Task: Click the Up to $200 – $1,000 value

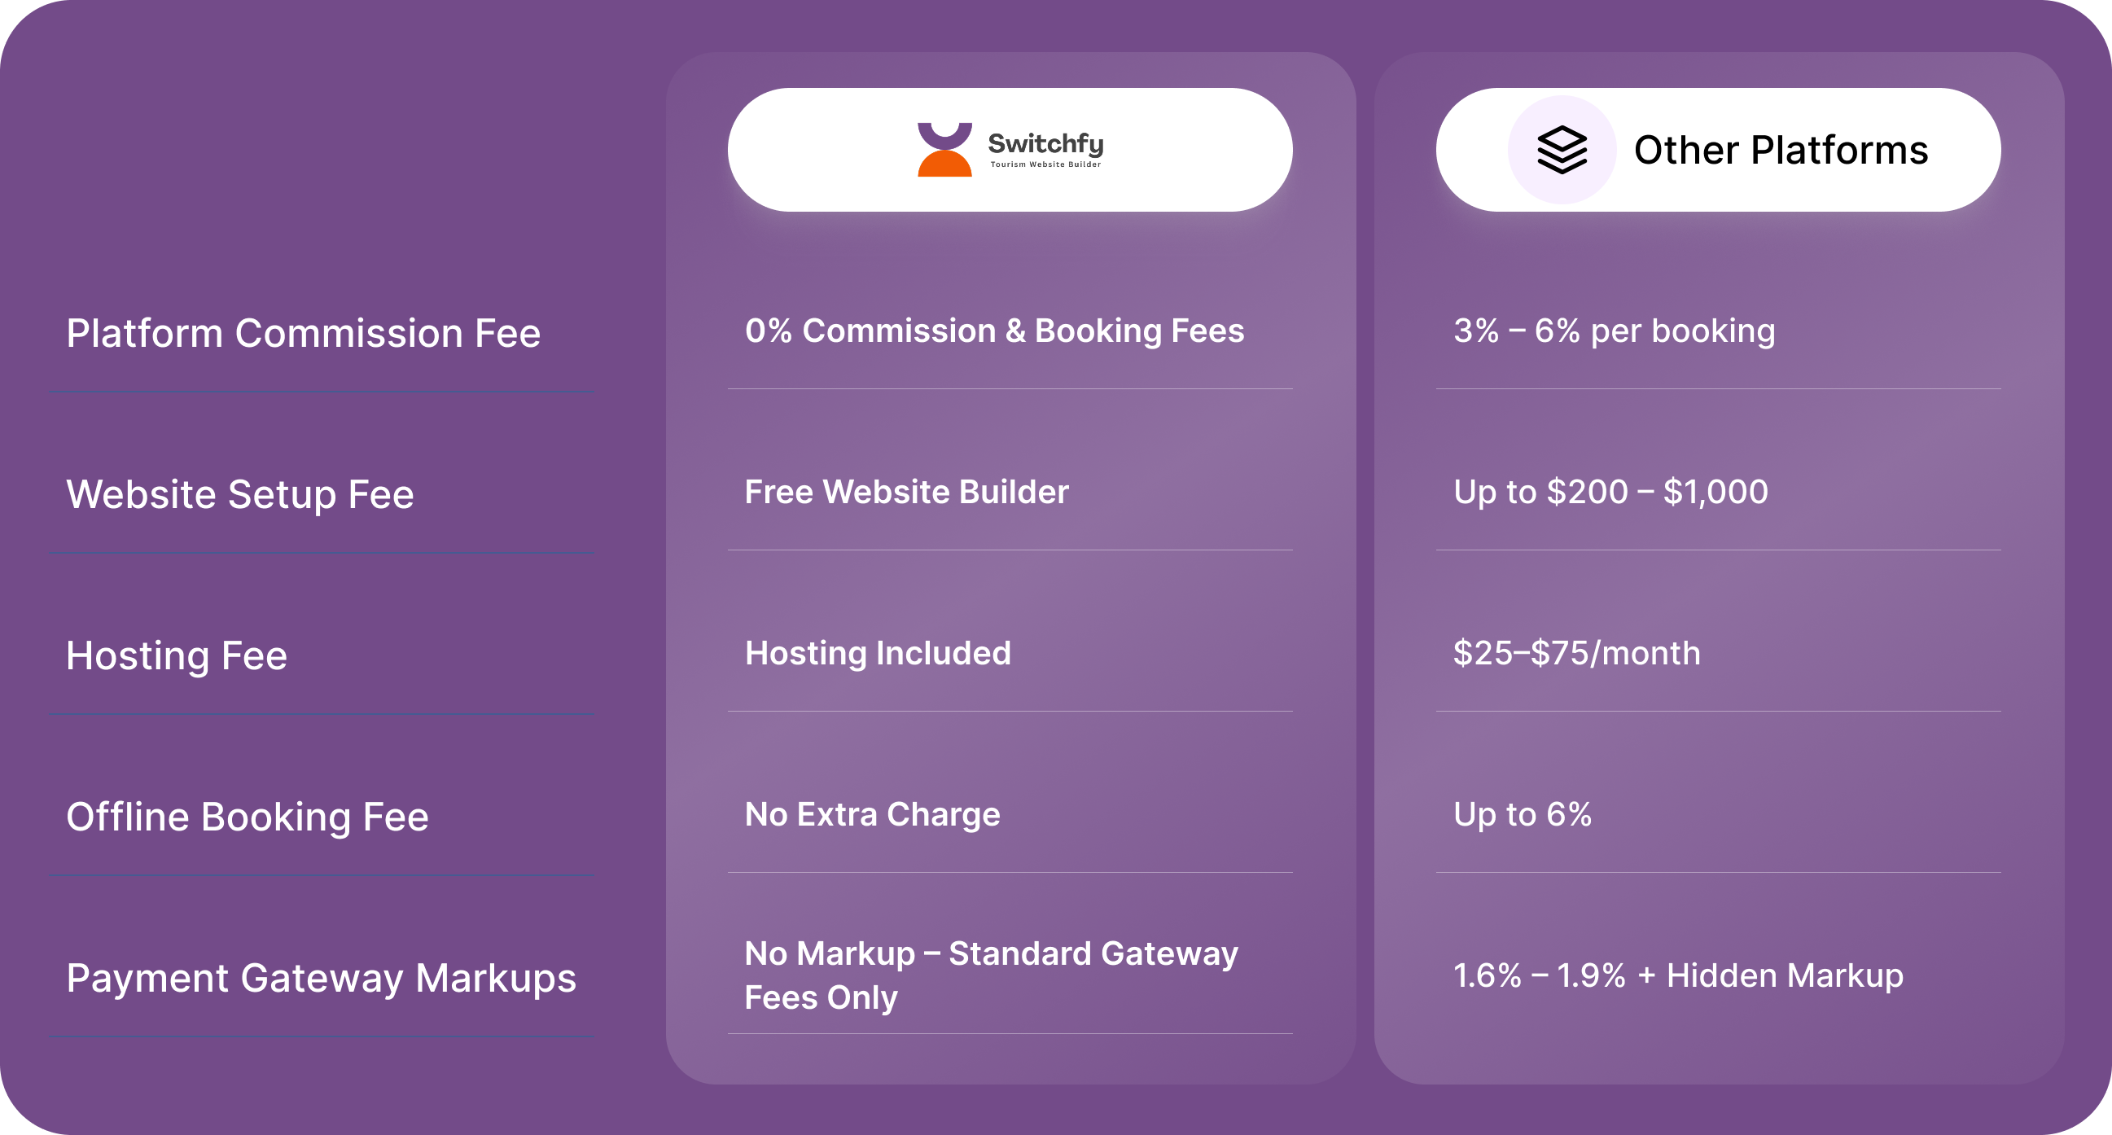Action: [x=1610, y=492]
